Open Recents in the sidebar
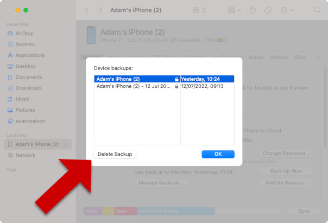 (x=21, y=44)
